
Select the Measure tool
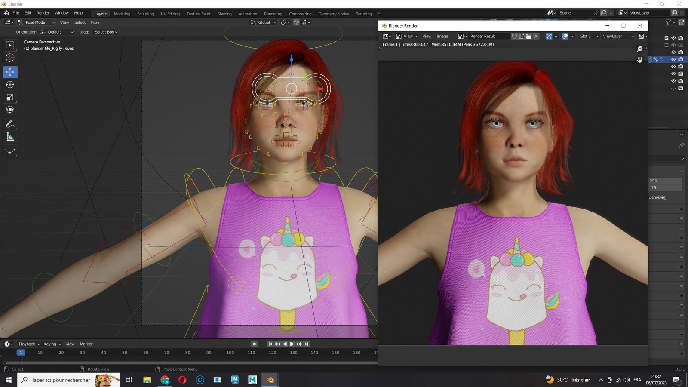(10, 137)
